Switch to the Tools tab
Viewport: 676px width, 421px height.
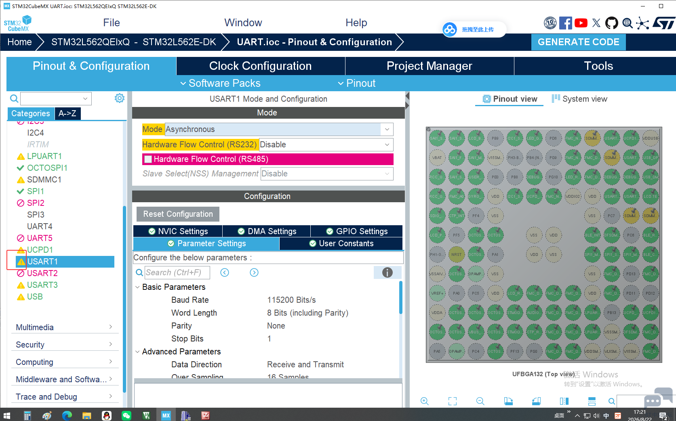[598, 66]
